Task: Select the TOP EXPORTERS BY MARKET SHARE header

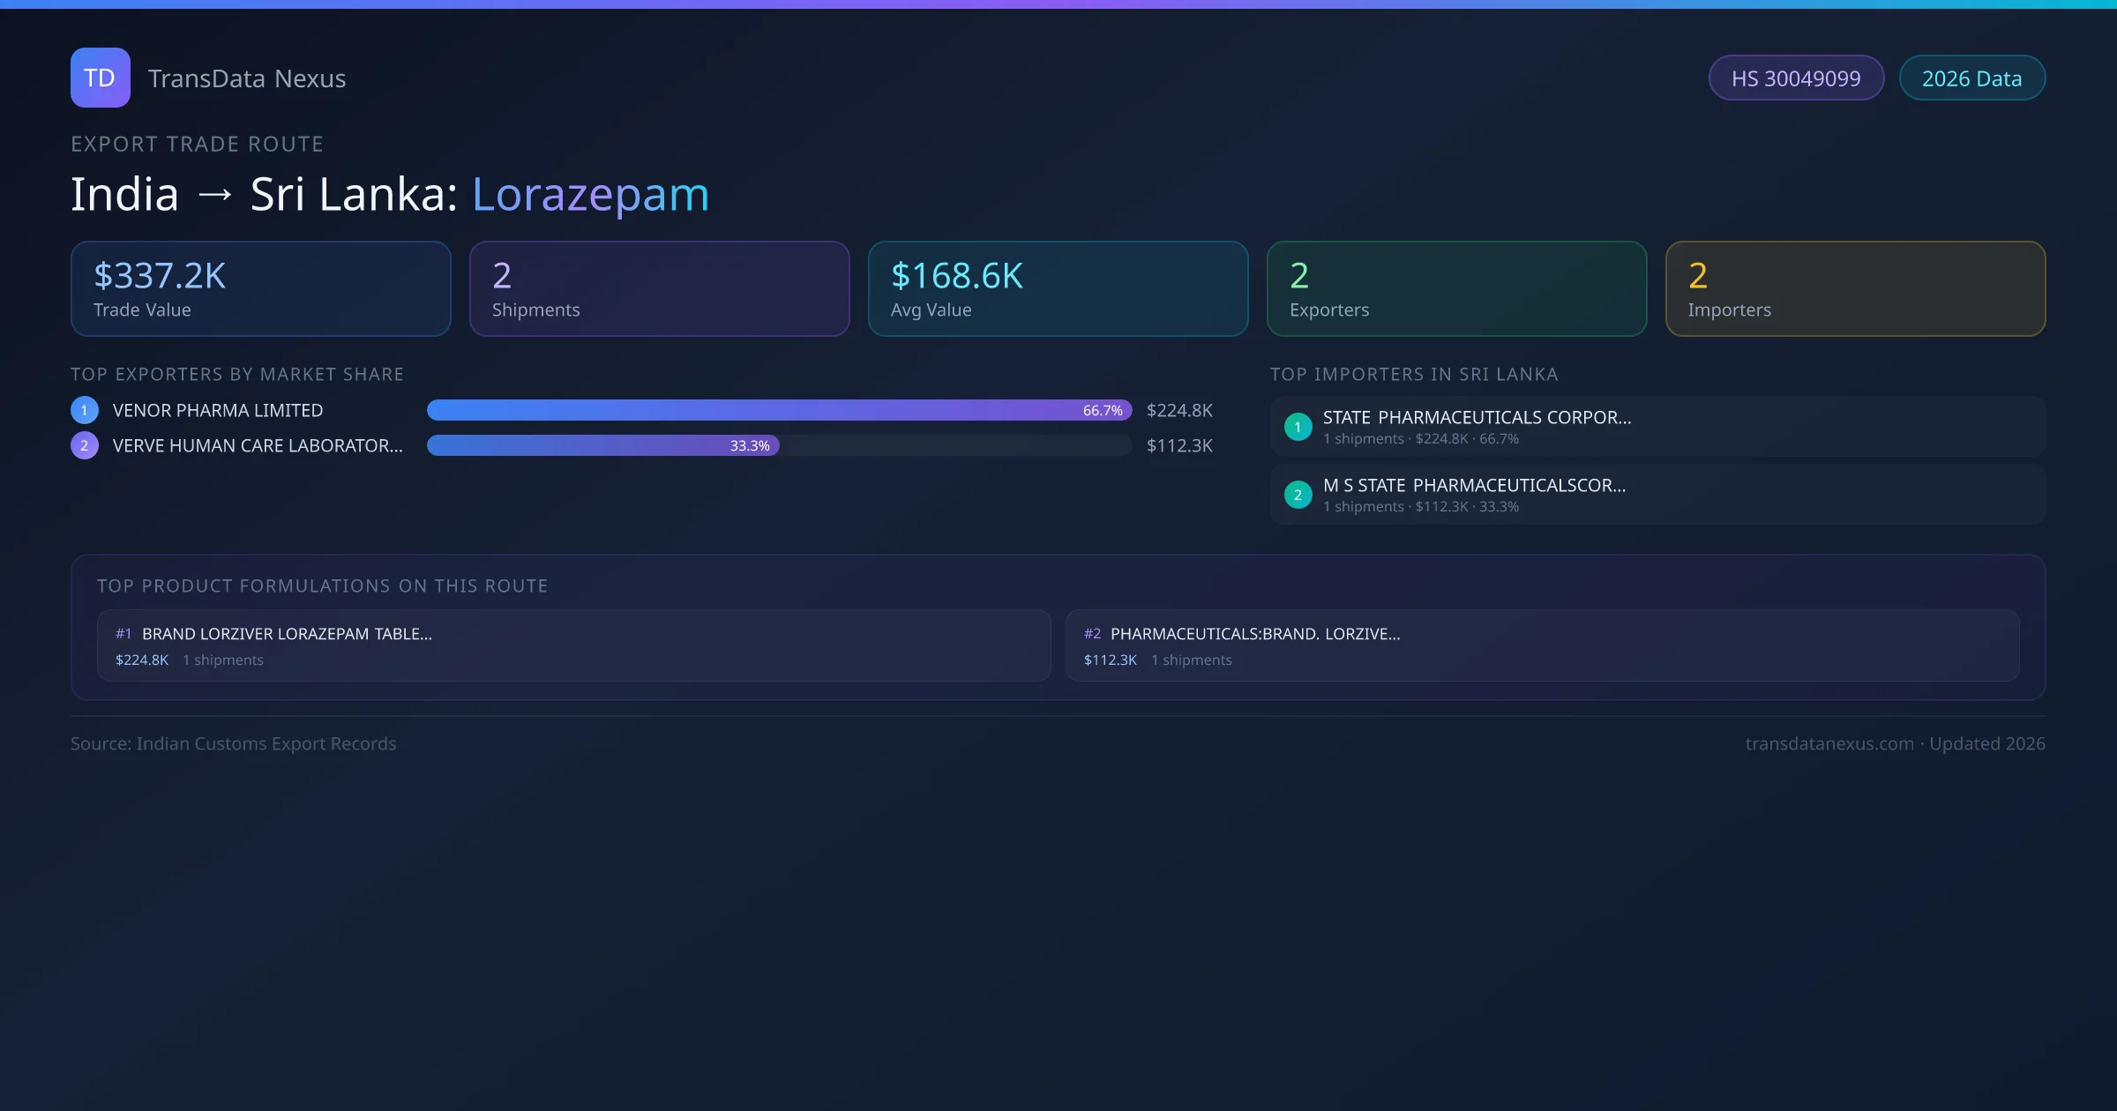Action: pyautogui.click(x=237, y=374)
